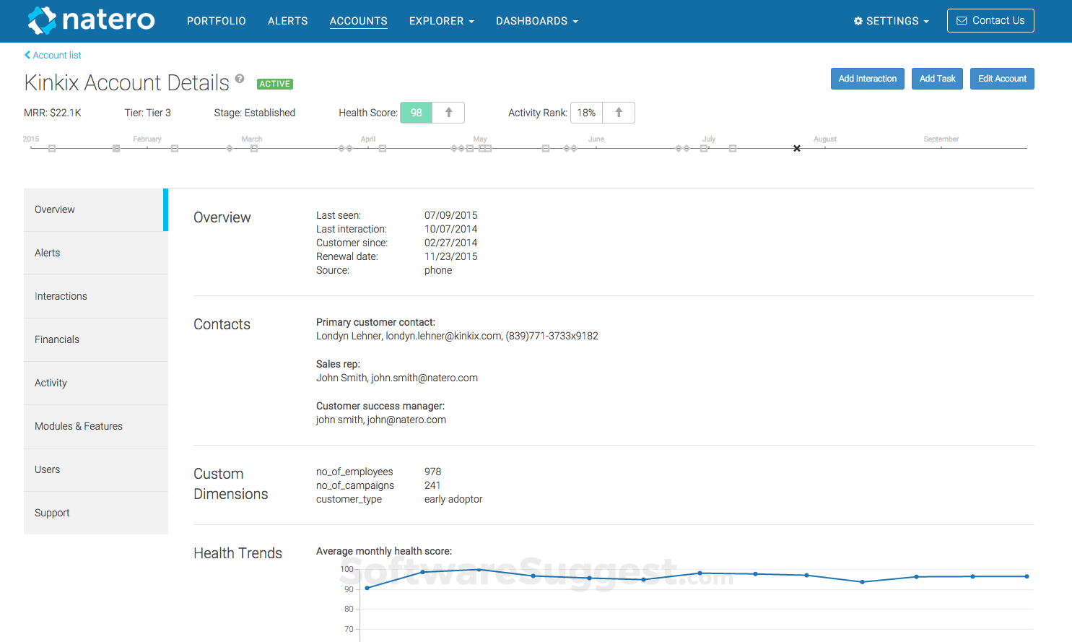Select the Modules & Features sidebar tab
This screenshot has height=642, width=1072.
point(79,426)
